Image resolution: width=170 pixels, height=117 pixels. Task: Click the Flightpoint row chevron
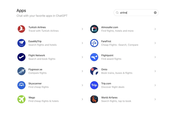pyautogui.click(x=155, y=57)
